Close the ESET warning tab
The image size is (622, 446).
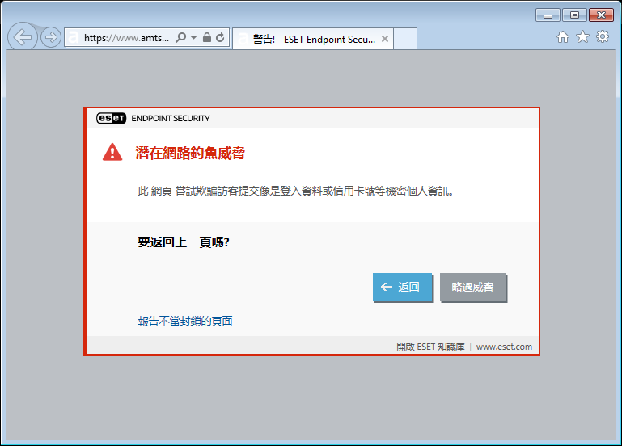pos(385,39)
